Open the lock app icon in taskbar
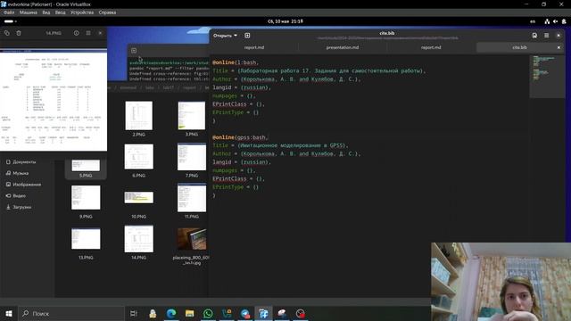This screenshot has width=571, height=321. tap(153, 313)
